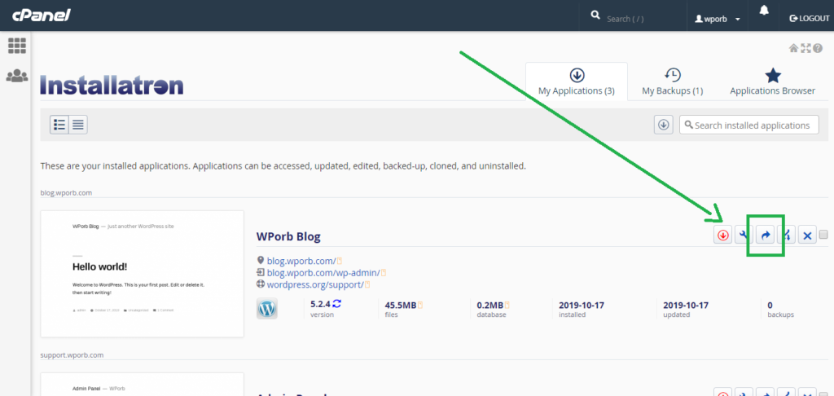Focus the Search installed applications field

pos(749,125)
